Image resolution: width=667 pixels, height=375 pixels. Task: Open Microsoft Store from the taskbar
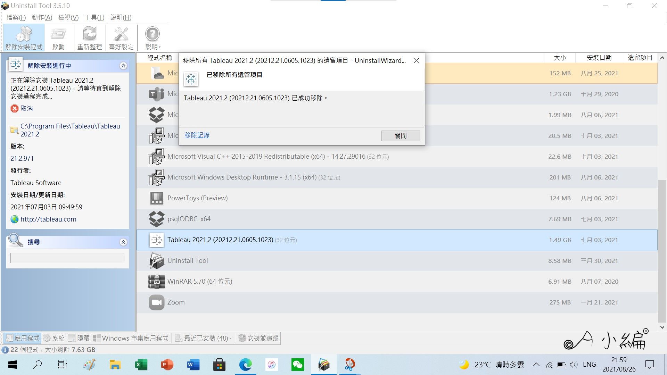pos(219,365)
